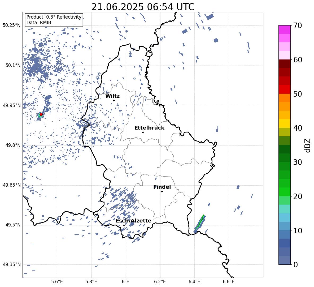This screenshot has width=314, height=287.
Task: Click the colorbar tick value 10
Action: tap(298, 230)
